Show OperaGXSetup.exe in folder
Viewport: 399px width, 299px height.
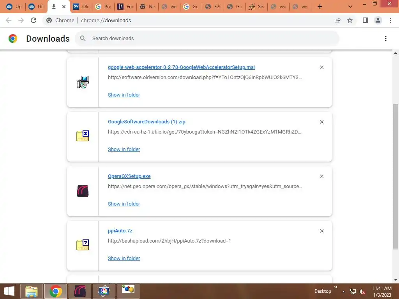pos(124,204)
